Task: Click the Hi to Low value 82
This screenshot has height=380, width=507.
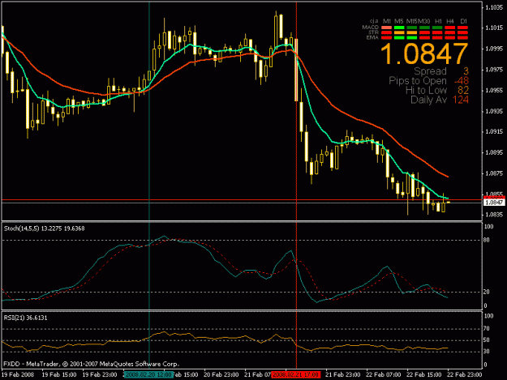Action: click(x=463, y=91)
